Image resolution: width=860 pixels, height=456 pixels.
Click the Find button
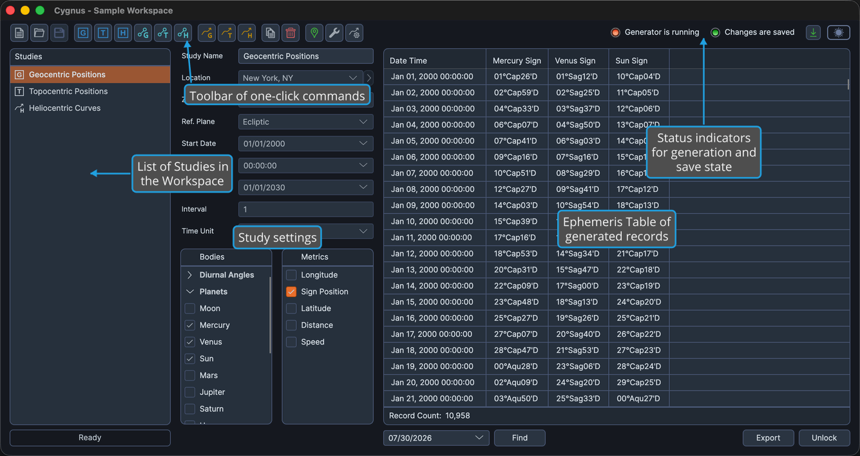tap(520, 438)
